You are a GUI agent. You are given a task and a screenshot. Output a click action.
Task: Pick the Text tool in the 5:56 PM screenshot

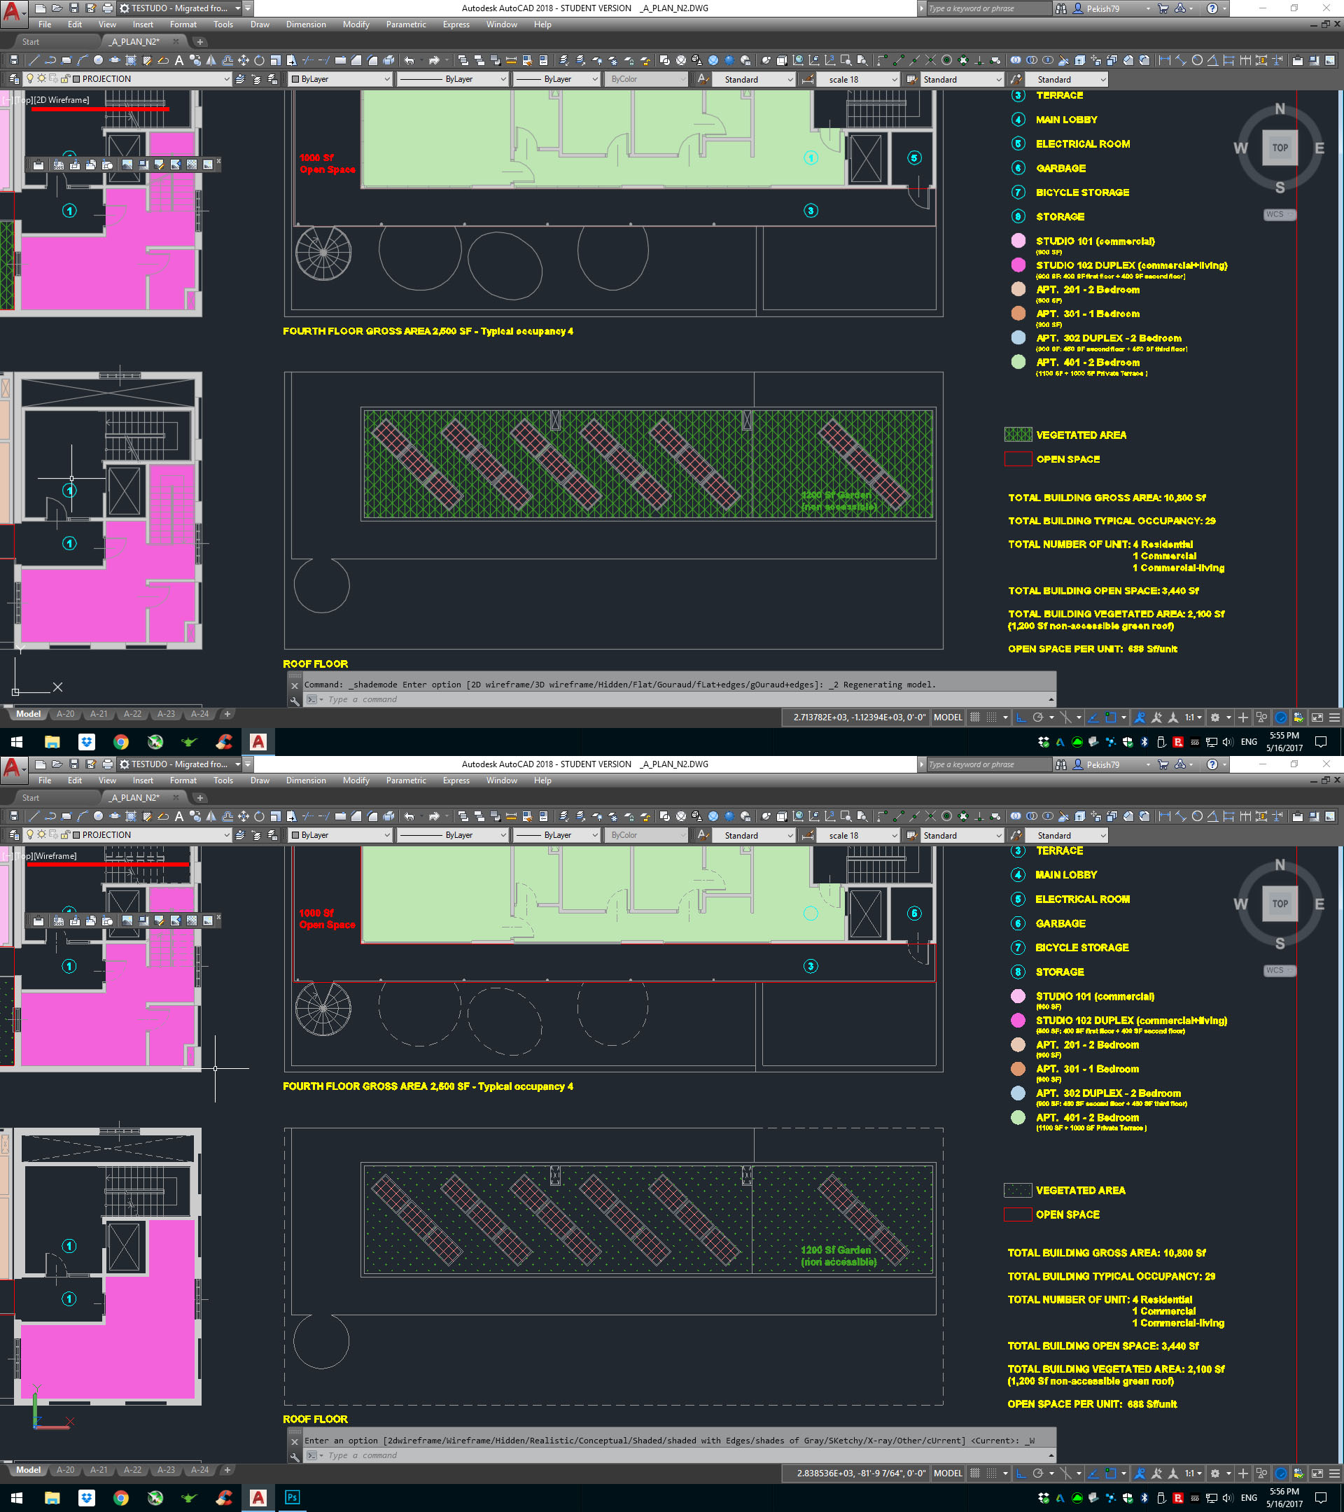[x=178, y=817]
